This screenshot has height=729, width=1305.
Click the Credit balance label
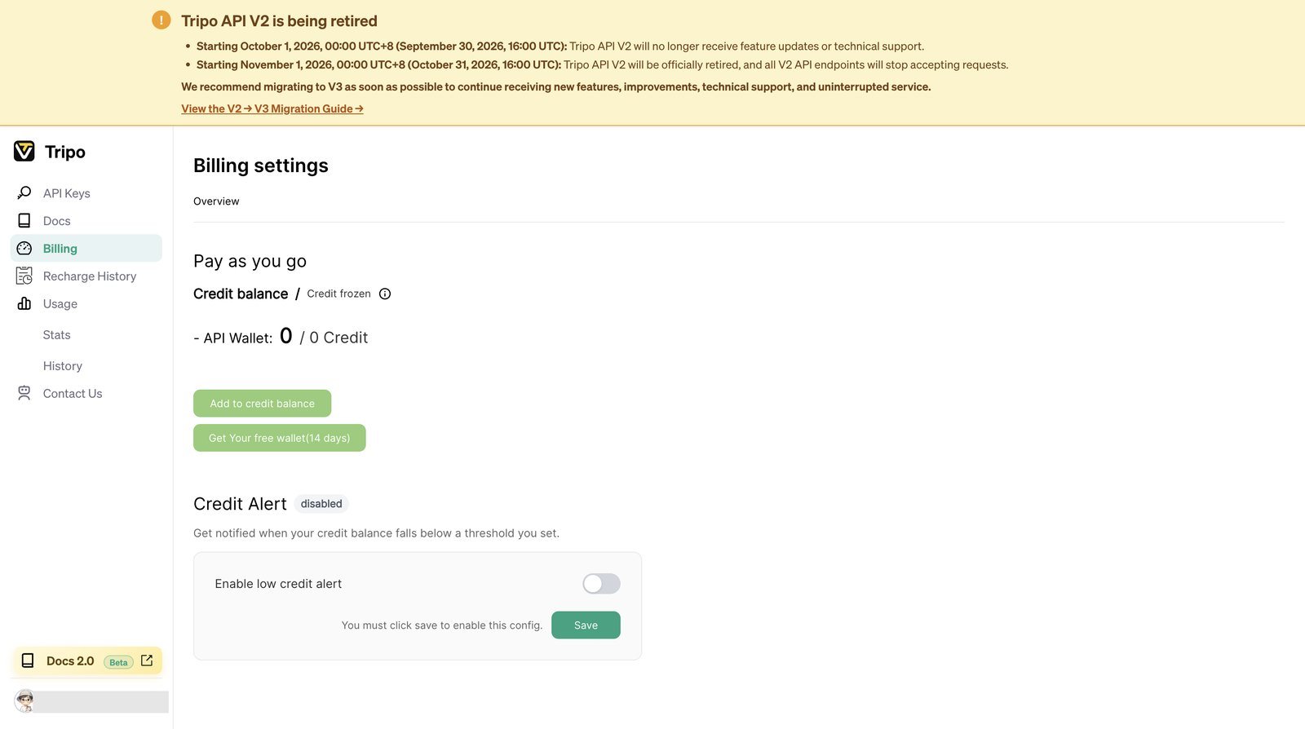pos(241,294)
